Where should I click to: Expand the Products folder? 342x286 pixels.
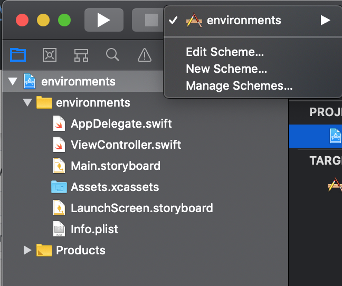[x=27, y=250]
